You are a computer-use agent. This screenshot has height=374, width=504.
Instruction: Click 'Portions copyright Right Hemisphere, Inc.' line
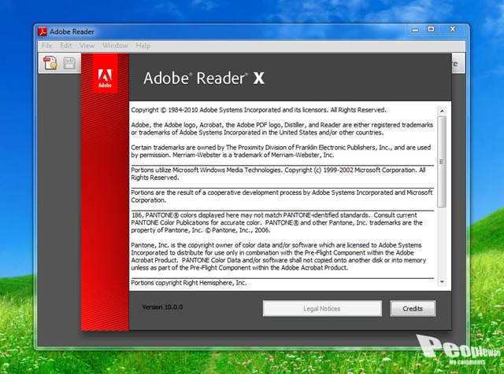coord(189,283)
